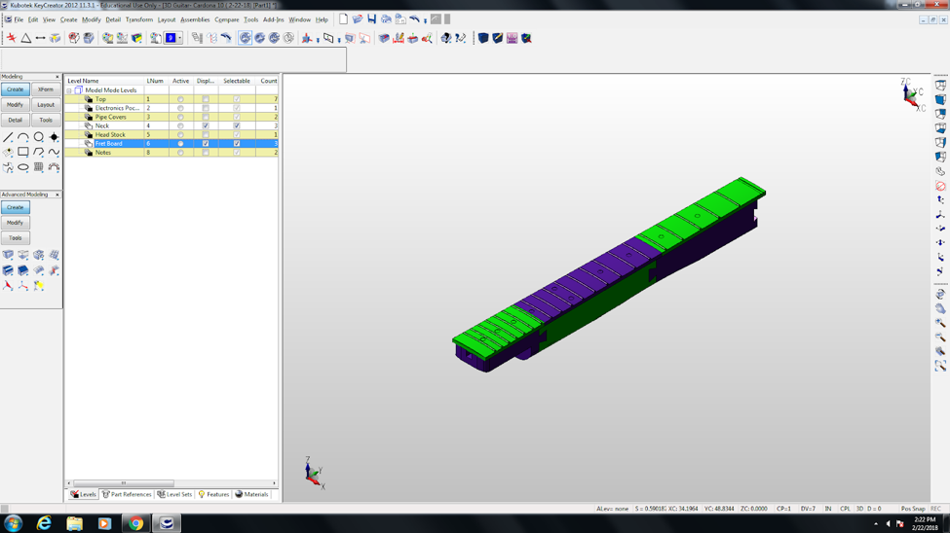Switch to the Materials tab
Image resolution: width=950 pixels, height=533 pixels.
(x=251, y=494)
